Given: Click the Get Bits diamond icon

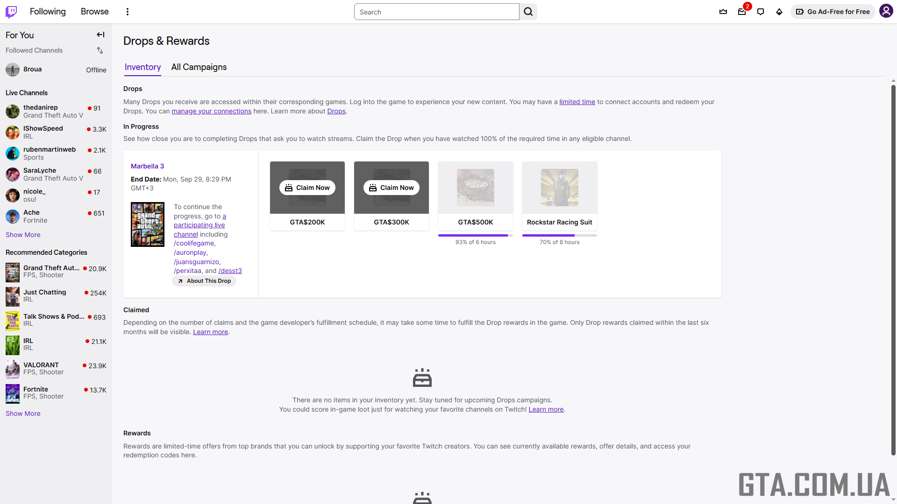Looking at the screenshot, I should 779,12.
